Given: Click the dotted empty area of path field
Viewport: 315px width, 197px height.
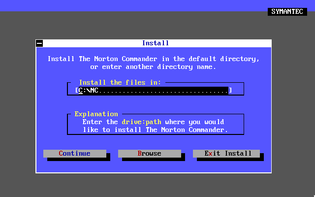Looking at the screenshot, I should (163, 91).
